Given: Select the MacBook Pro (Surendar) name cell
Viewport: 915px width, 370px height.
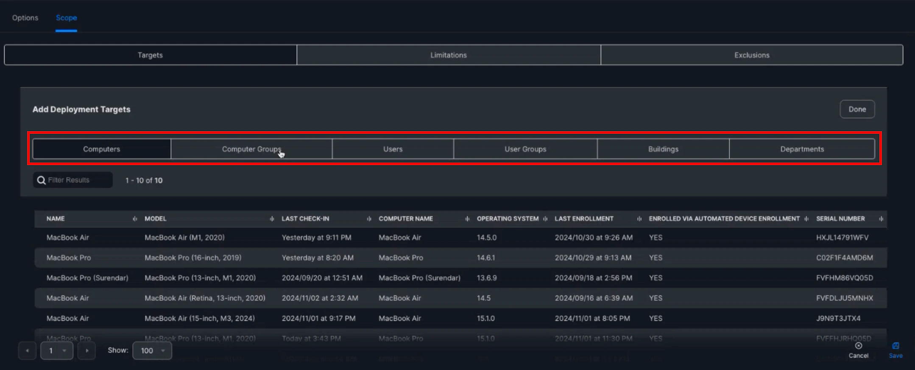Looking at the screenshot, I should 87,278.
